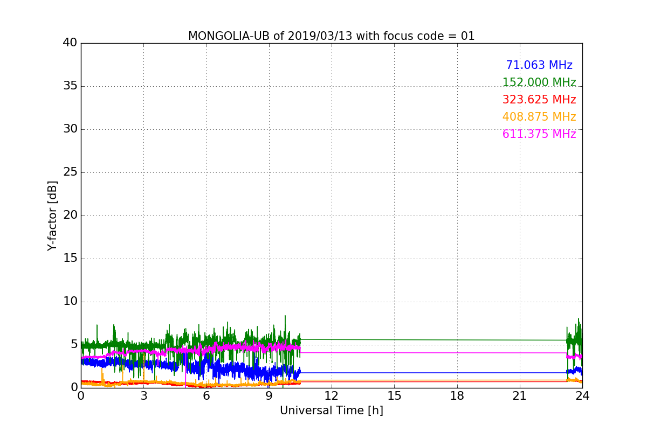Click the plot title "MONGOLIA-UB of 2019/03/13 with focus code = 01"
Screen dimensions: 647x431
[x=331, y=36]
